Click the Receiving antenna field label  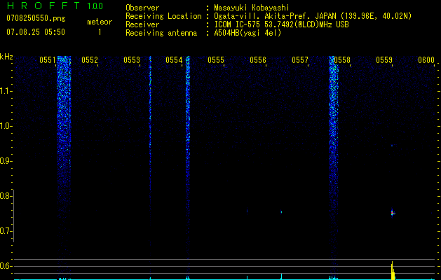coord(161,33)
